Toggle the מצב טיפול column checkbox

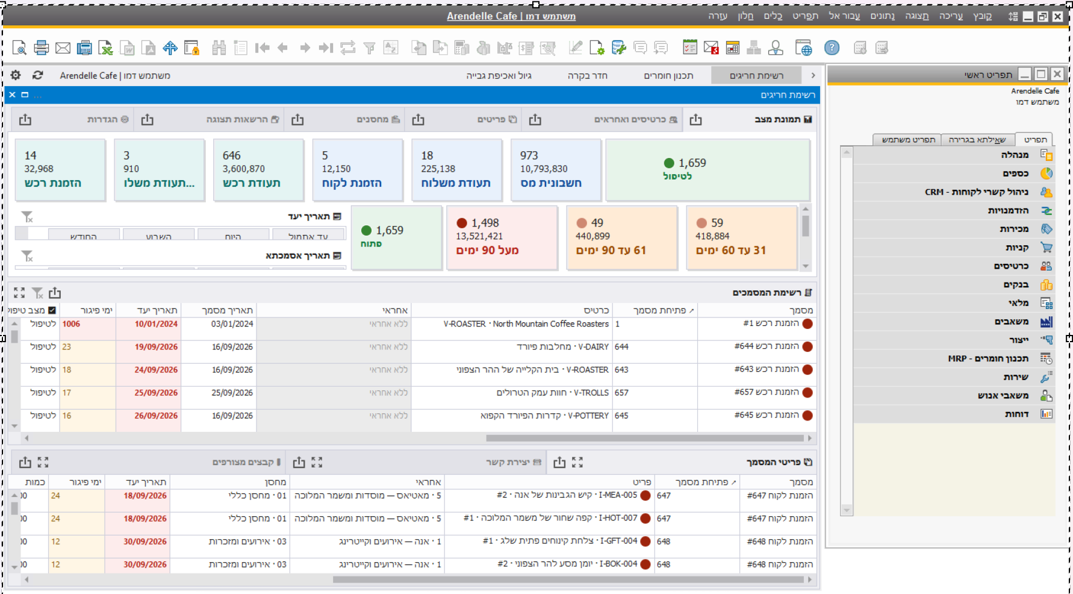pyautogui.click(x=52, y=310)
